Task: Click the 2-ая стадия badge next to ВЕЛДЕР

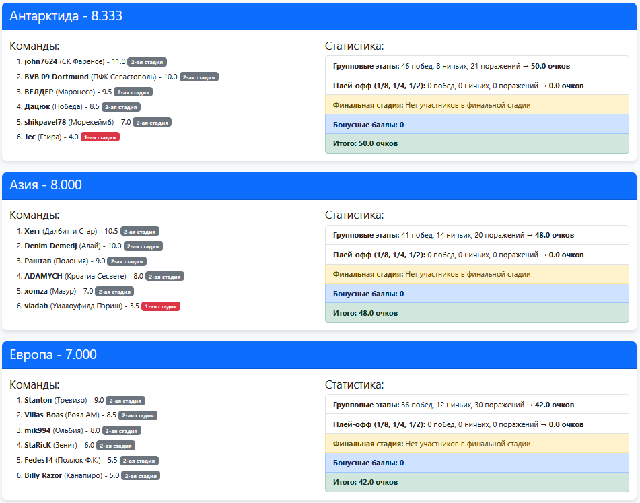Action: (133, 92)
